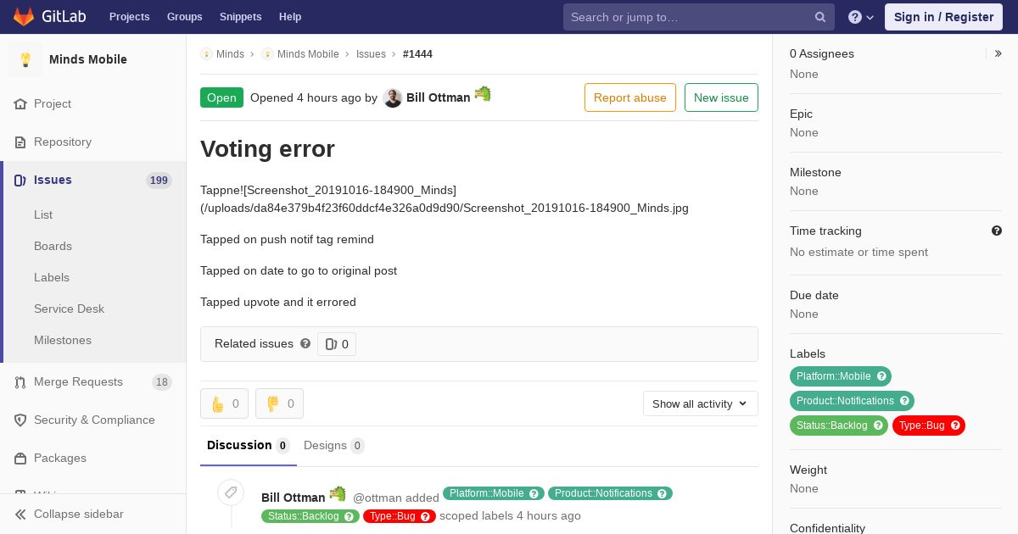Click the Security & Compliance shield icon
Image resolution: width=1018 pixels, height=534 pixels.
(x=20, y=420)
